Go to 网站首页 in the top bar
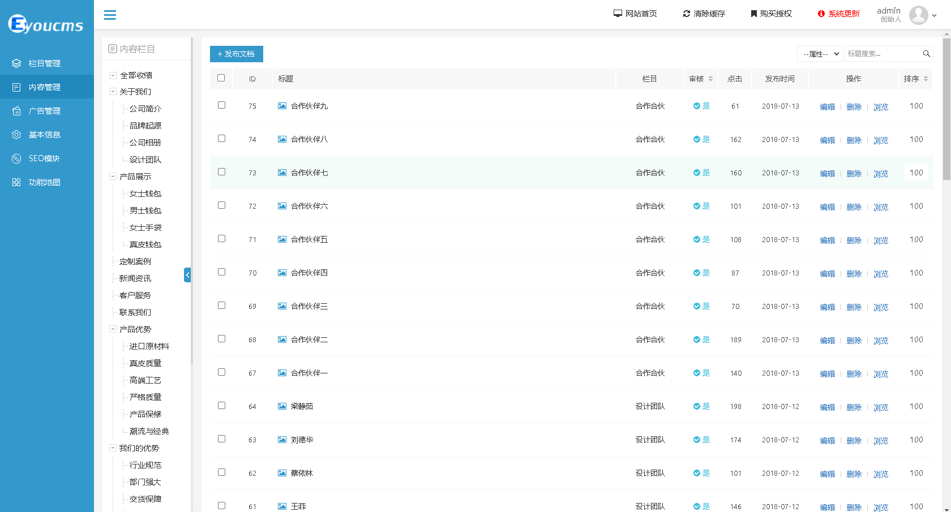Image resolution: width=951 pixels, height=512 pixels. tap(635, 14)
